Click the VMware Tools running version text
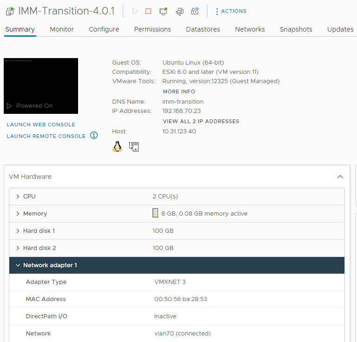Image resolution: width=357 pixels, height=342 pixels. [221, 81]
